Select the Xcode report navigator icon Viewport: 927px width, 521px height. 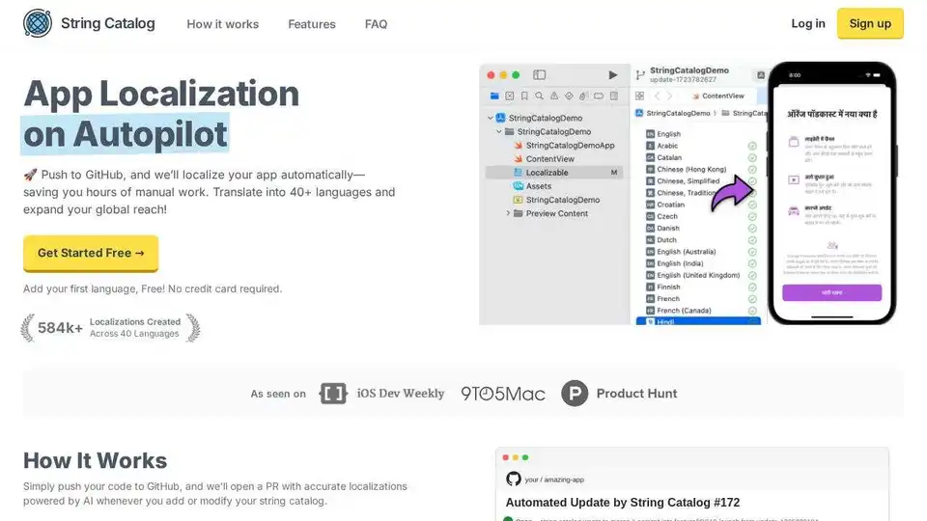(x=614, y=96)
